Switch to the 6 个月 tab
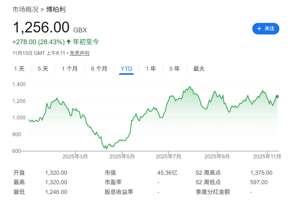The width and height of the screenshot is (298, 200). click(99, 69)
